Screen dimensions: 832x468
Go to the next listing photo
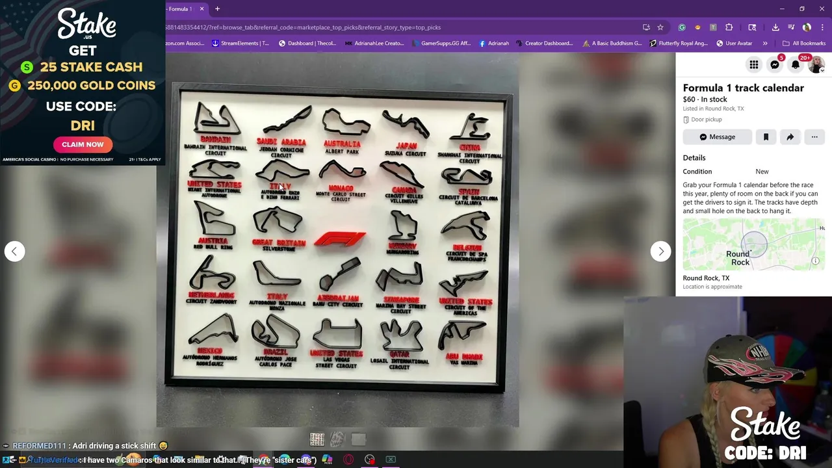661,252
